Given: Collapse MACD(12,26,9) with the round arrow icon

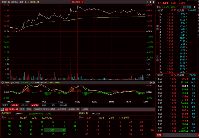Looking at the screenshot, I should tap(2, 83).
